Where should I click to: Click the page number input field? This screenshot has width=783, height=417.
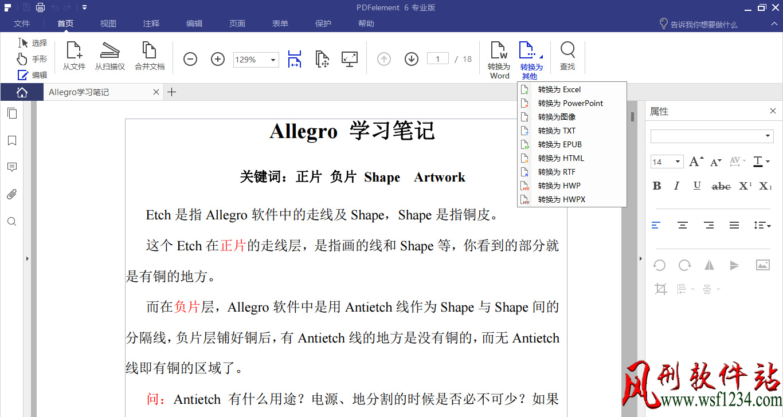coord(438,59)
